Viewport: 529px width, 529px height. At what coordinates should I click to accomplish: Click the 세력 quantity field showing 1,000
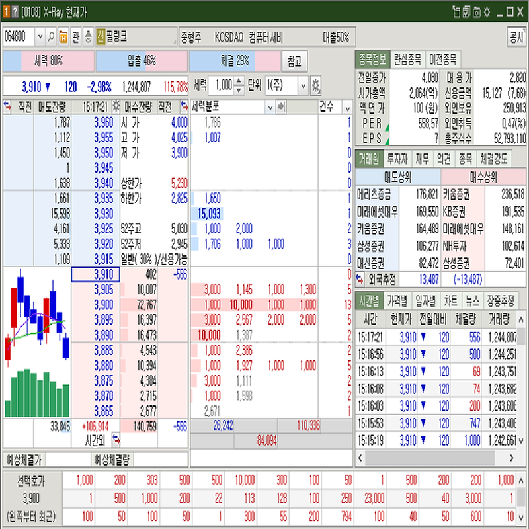point(222,86)
